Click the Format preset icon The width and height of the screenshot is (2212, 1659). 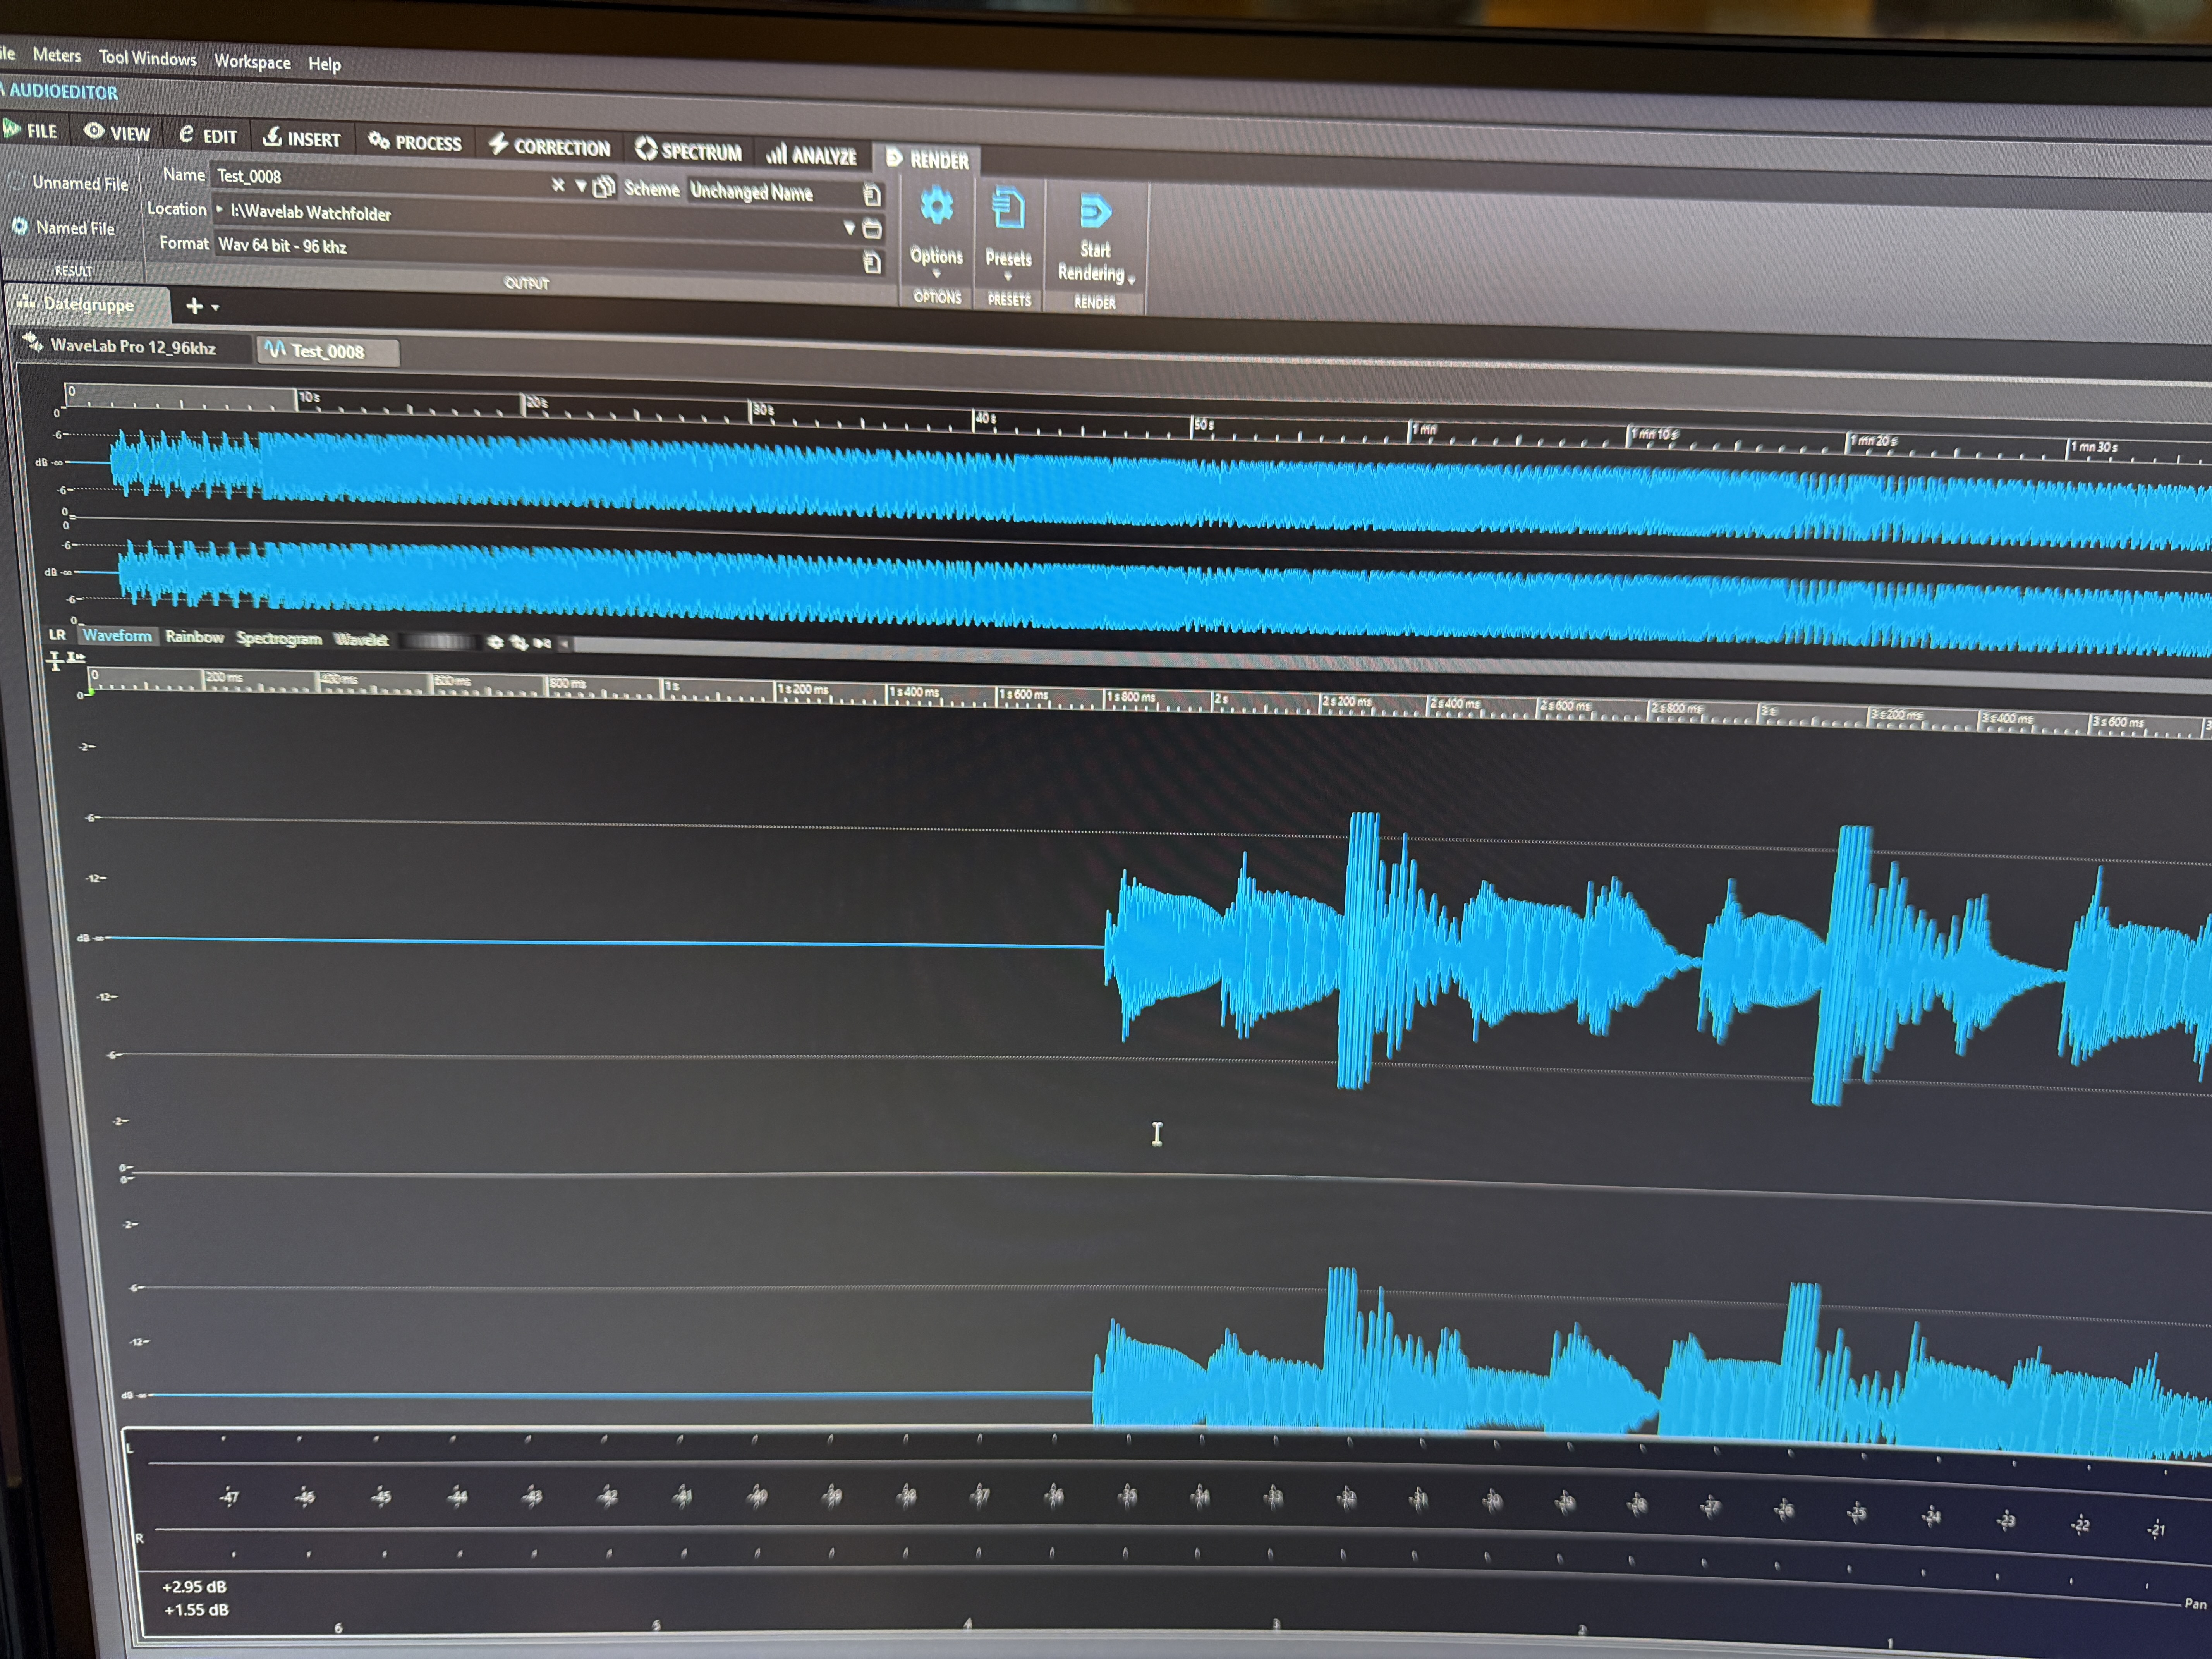click(x=872, y=262)
